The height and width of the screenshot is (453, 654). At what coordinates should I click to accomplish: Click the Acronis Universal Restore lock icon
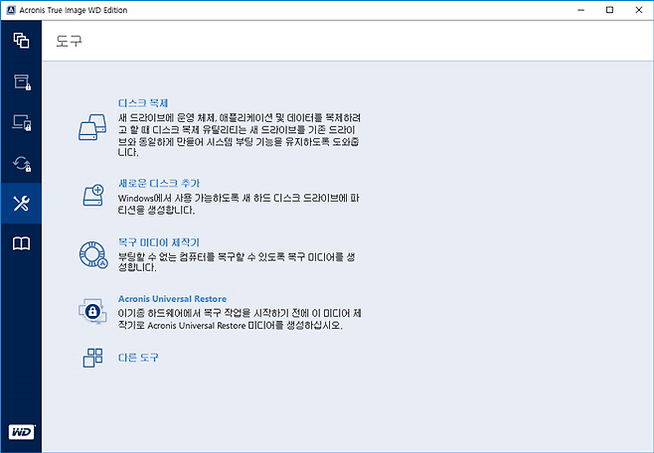coord(92,311)
